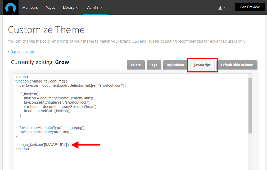
Task: Open the default side column tab
Action: [x=237, y=65]
